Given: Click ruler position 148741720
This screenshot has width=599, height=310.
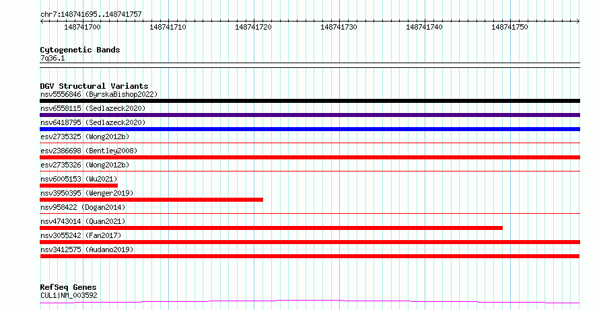Looking at the screenshot, I should coord(254,27).
